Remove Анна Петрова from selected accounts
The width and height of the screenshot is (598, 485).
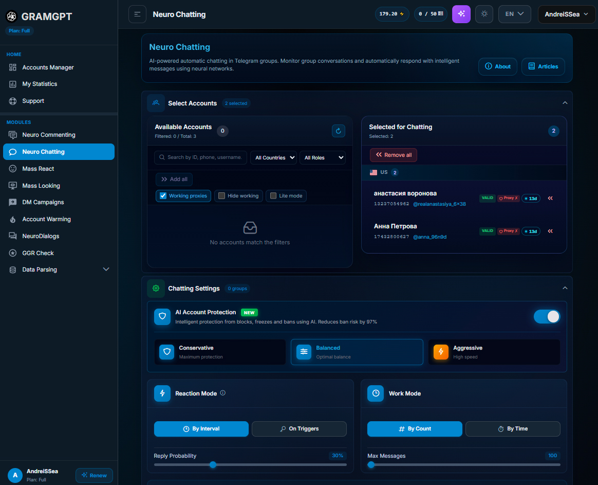[550, 231]
